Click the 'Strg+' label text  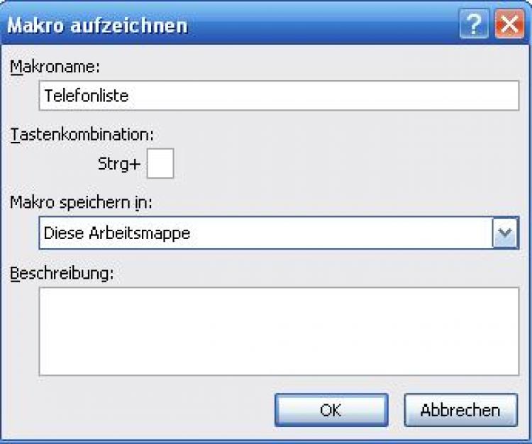pyautogui.click(x=119, y=165)
